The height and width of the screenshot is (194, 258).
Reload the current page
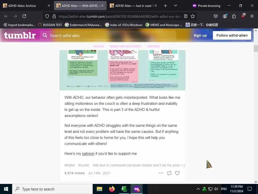pyautogui.click(x=24, y=16)
